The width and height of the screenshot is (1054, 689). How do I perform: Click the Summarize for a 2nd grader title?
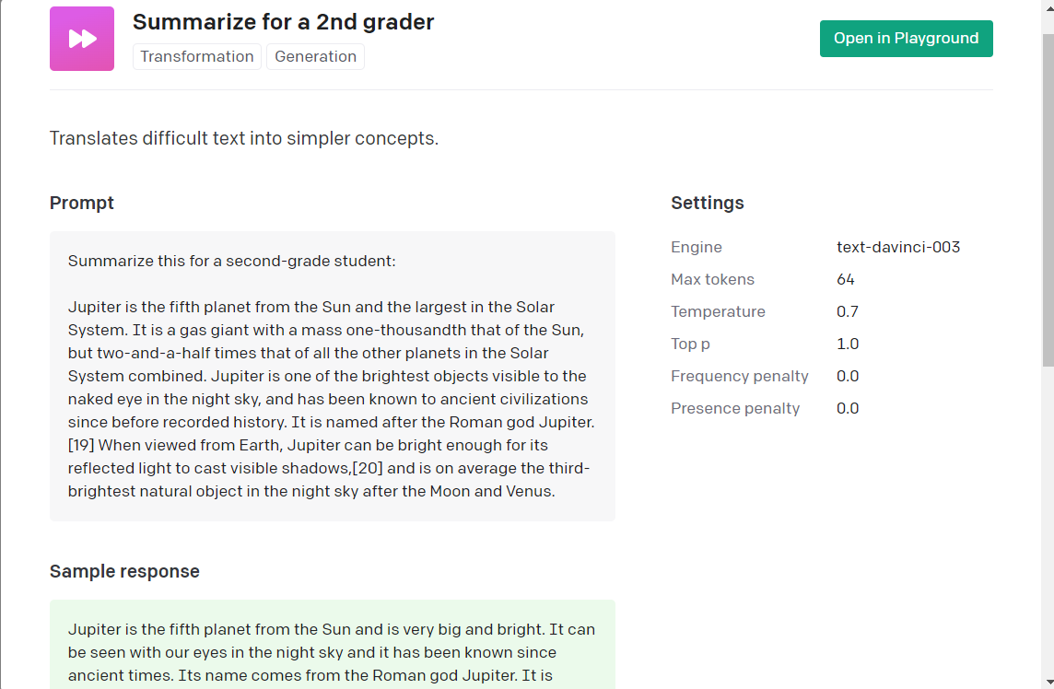(x=283, y=22)
